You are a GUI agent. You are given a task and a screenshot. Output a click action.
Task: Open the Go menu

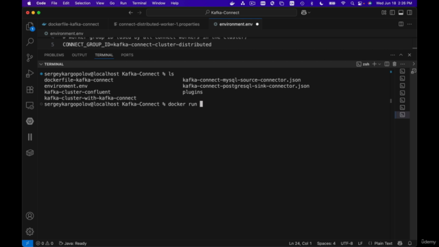(x=112, y=3)
